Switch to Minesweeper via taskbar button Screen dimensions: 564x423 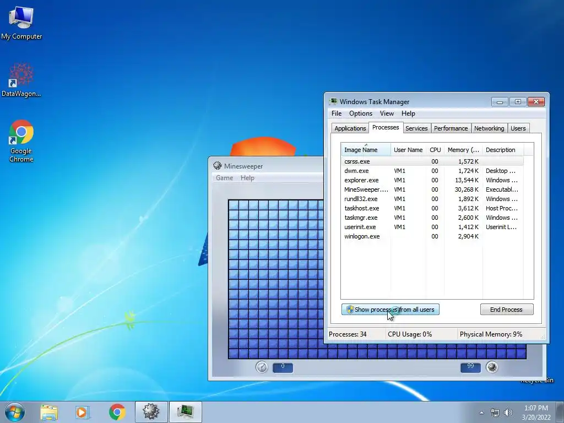coord(151,412)
